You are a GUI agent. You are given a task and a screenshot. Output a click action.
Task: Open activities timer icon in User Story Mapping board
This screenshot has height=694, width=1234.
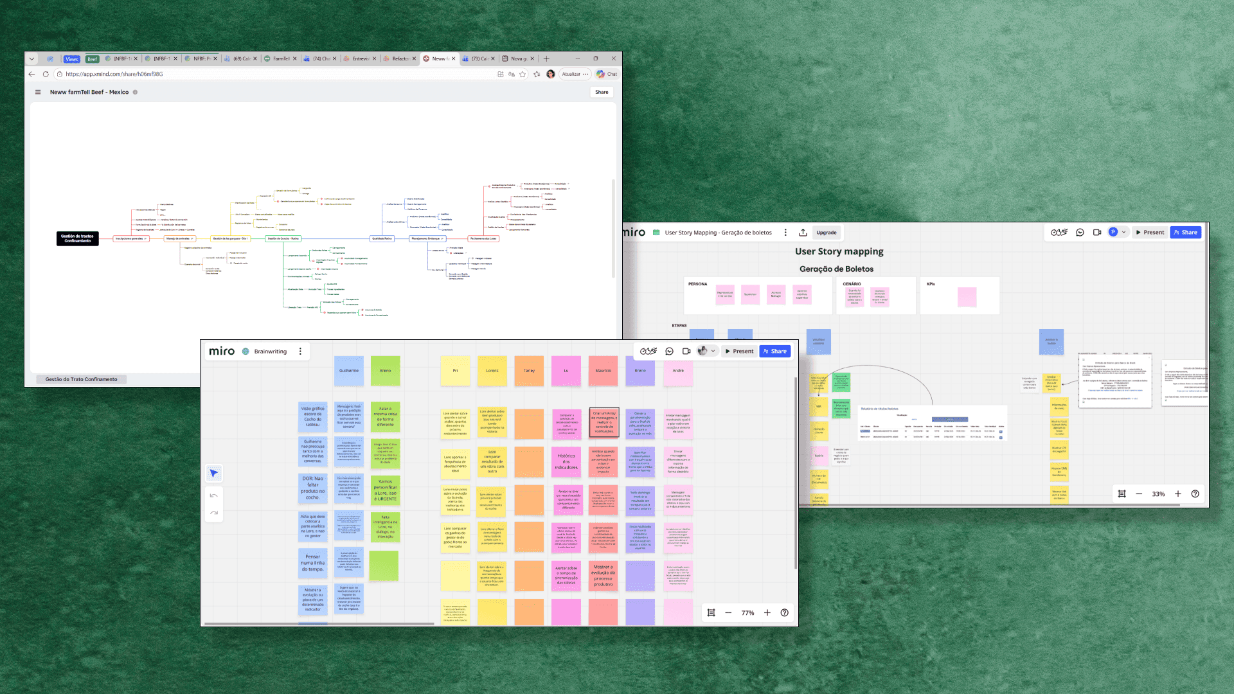coord(1059,233)
